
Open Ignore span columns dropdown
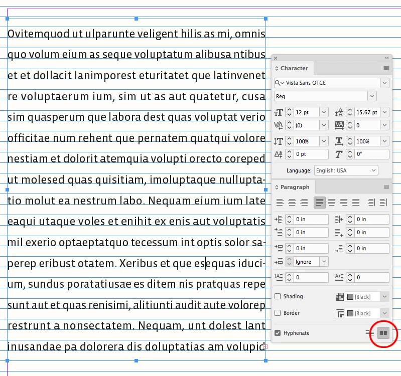click(324, 262)
